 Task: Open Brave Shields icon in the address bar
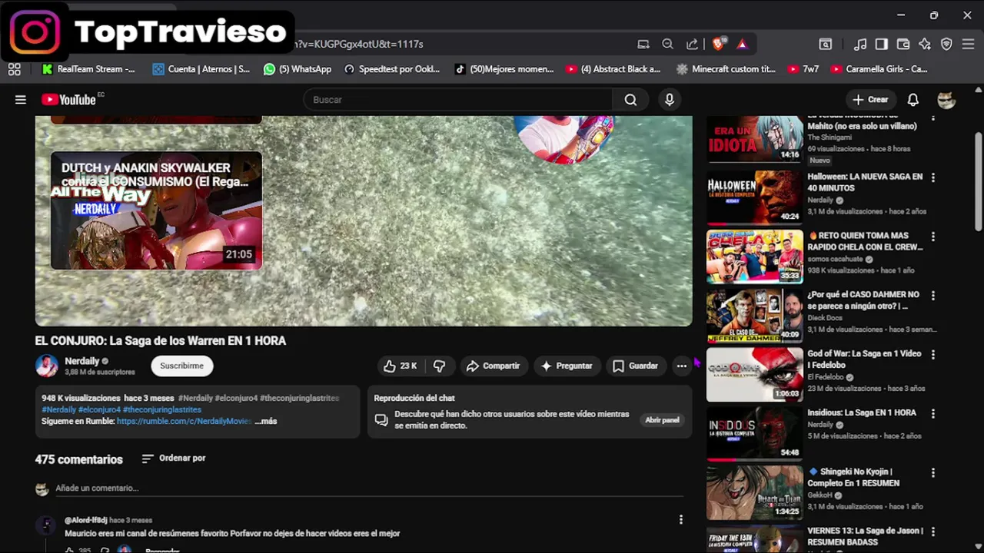[718, 44]
